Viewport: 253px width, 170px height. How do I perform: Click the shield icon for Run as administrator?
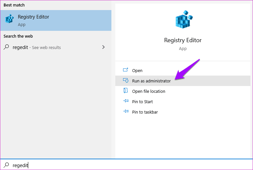[126, 80]
